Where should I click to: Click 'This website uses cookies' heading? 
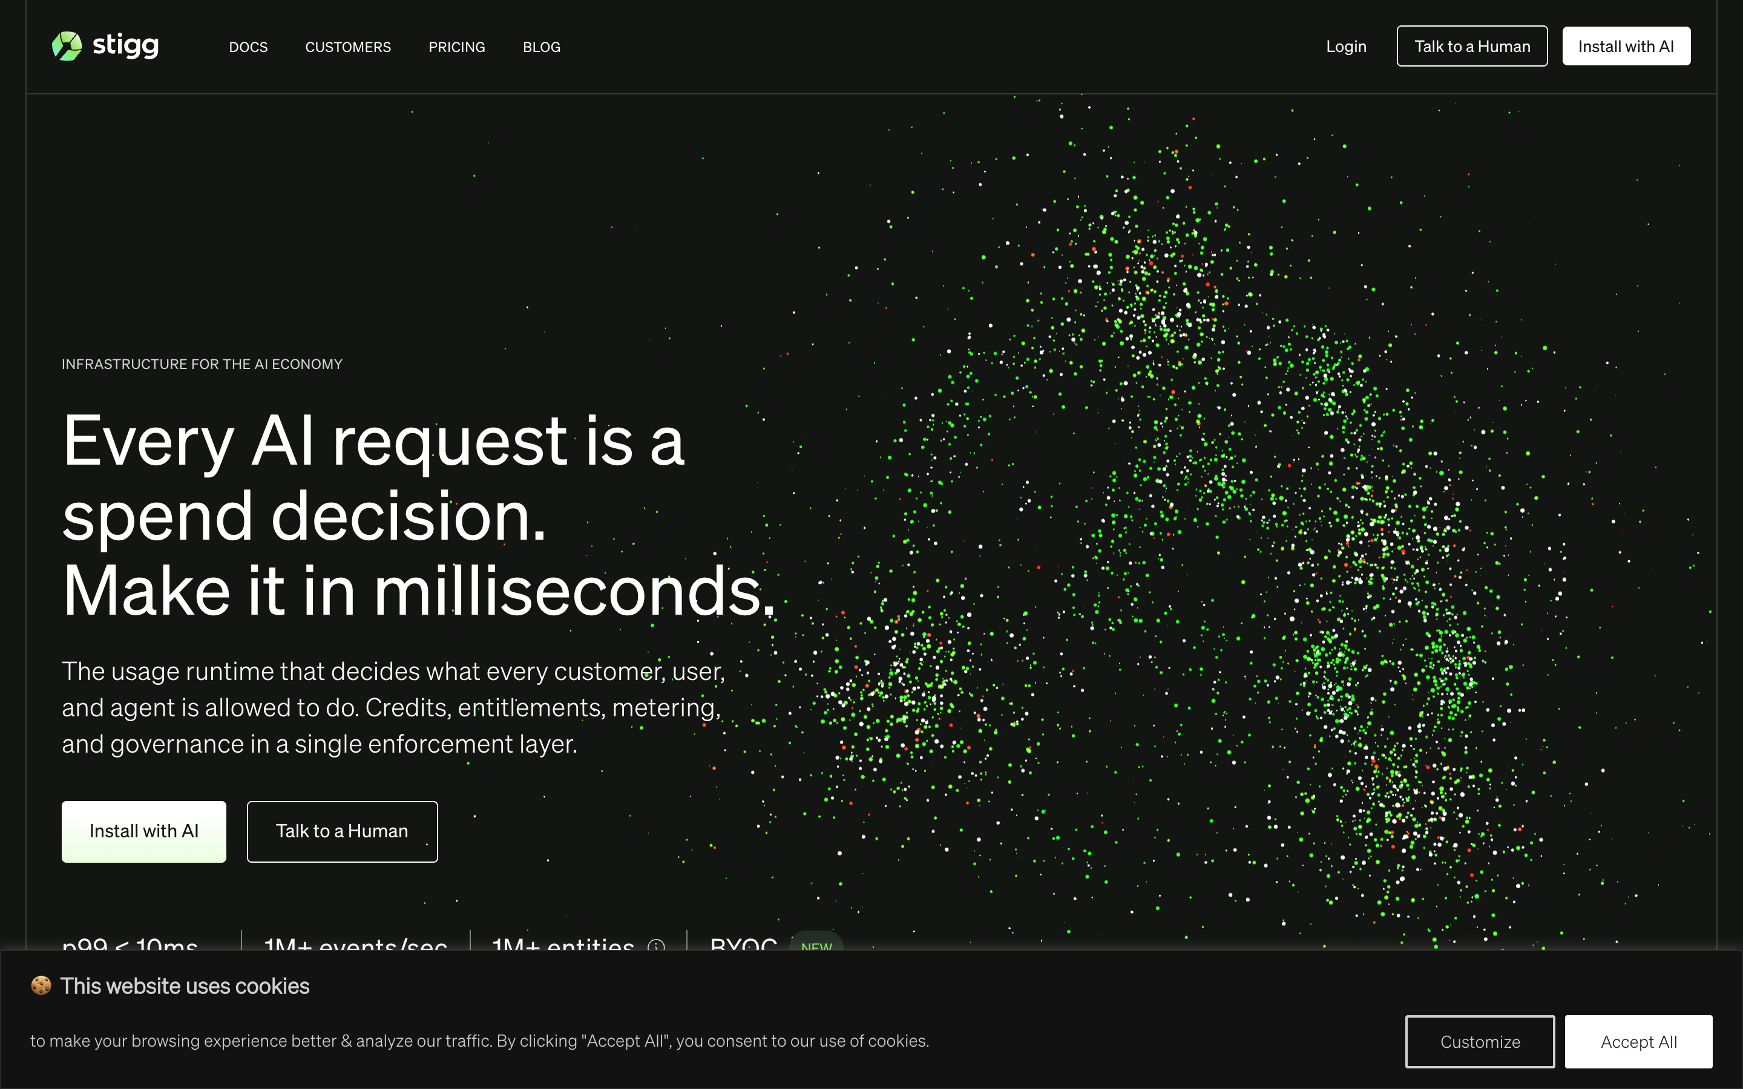click(185, 986)
